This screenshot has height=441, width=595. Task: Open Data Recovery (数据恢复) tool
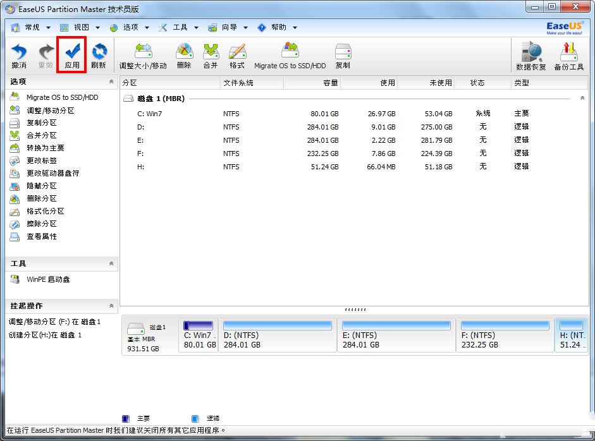531,56
